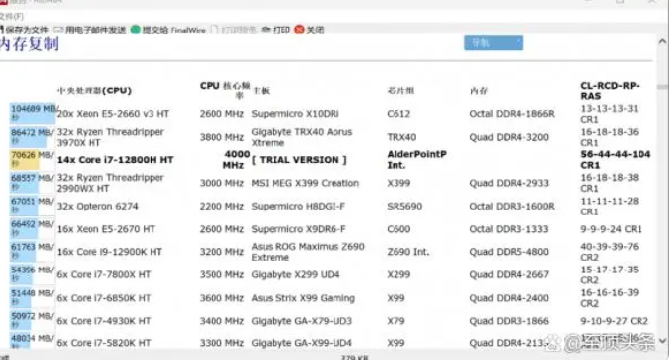
Task: Click Gigabyte GA-X79-UD3 motherboard cell
Action: (x=302, y=321)
